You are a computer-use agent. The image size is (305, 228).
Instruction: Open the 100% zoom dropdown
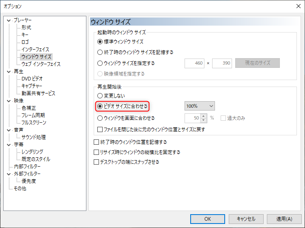[x=200, y=106]
